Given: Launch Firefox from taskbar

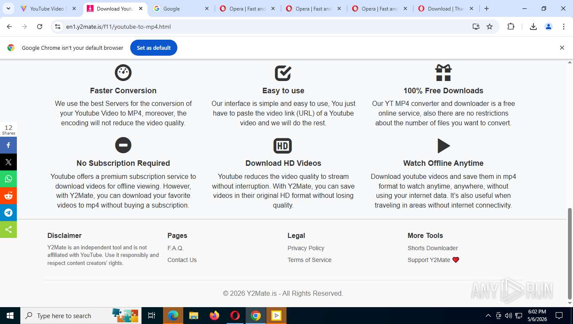Looking at the screenshot, I should [214, 316].
